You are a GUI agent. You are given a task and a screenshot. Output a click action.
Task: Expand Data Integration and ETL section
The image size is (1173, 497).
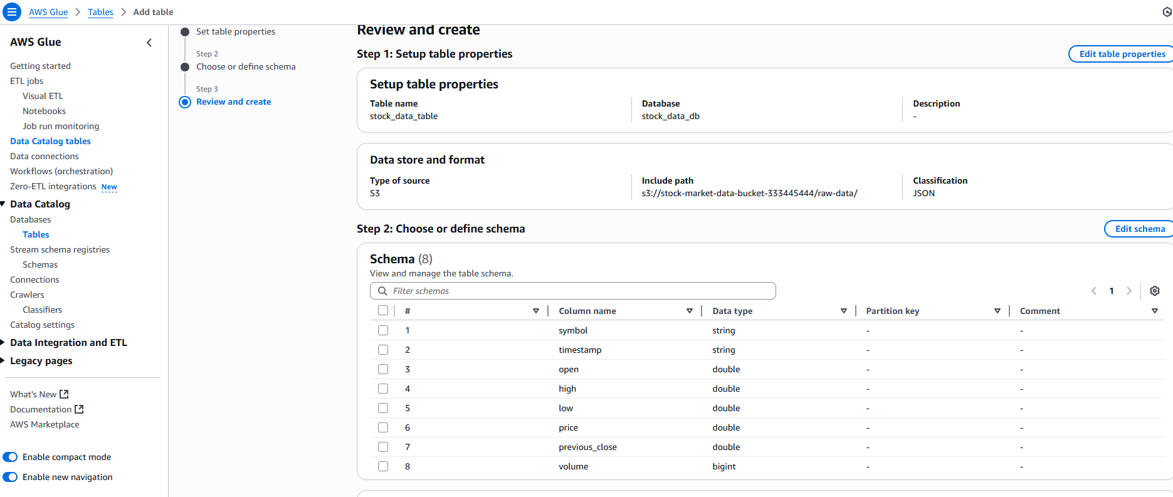3,342
